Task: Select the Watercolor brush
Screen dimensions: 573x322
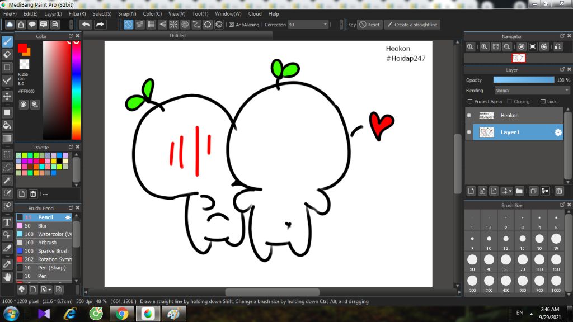Action: (44, 234)
